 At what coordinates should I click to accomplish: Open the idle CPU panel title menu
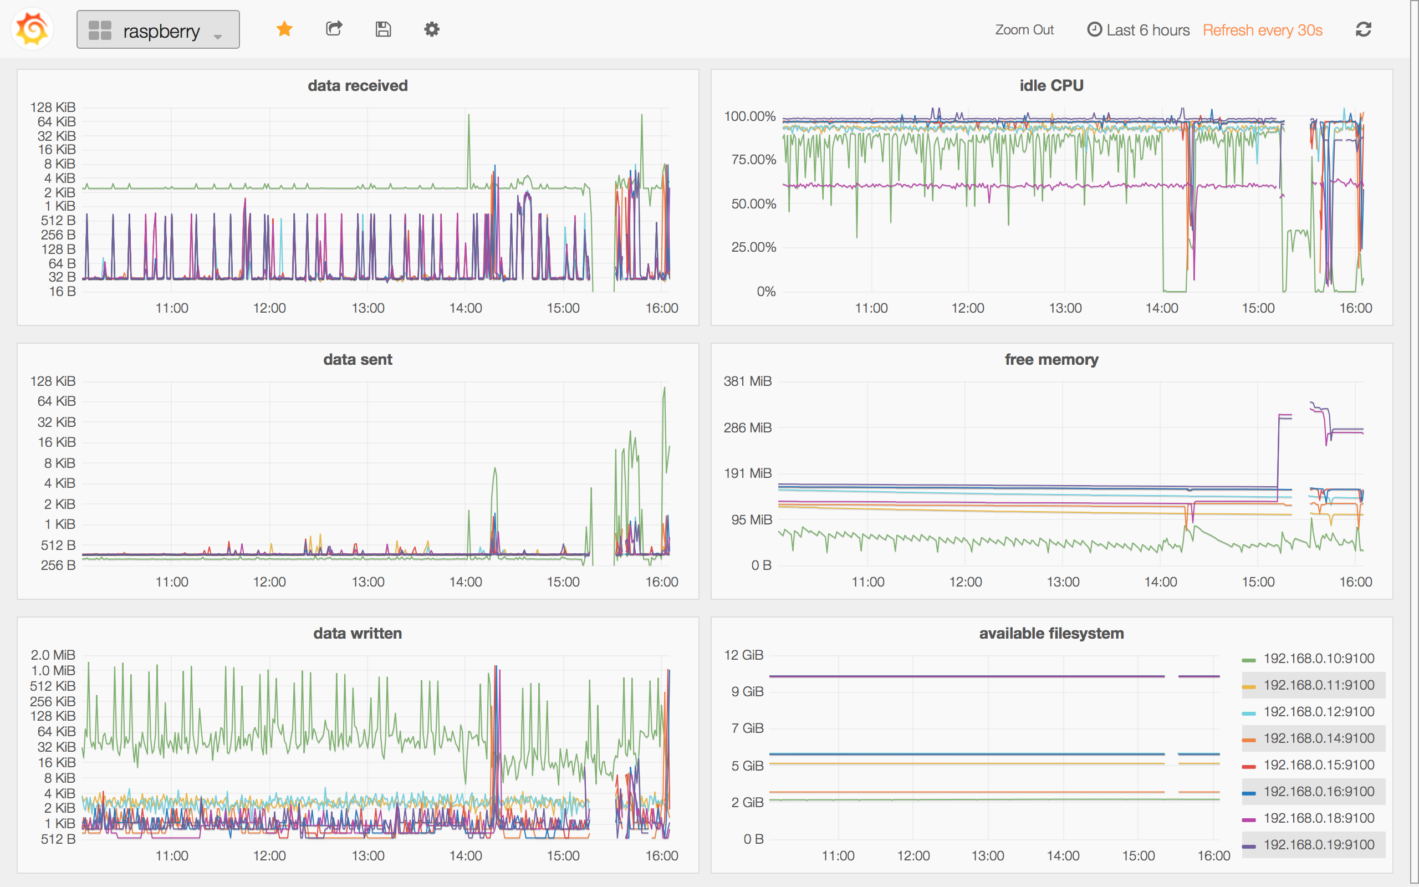pyautogui.click(x=1051, y=85)
